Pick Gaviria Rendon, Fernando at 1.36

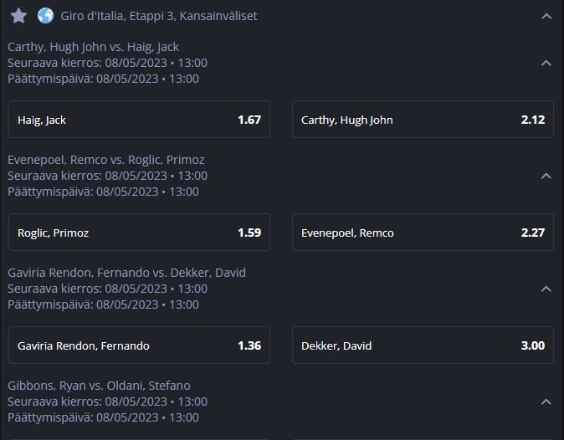point(139,345)
